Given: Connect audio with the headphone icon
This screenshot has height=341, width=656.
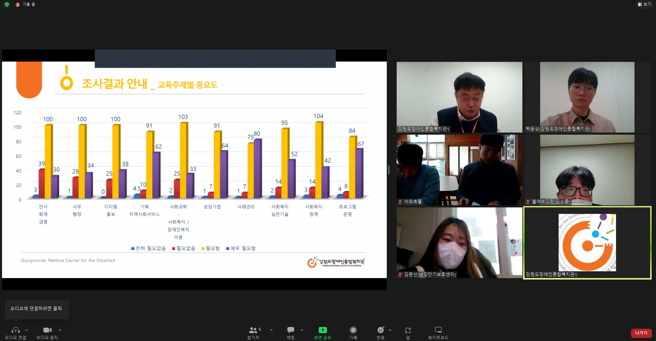Looking at the screenshot, I should coord(16,330).
